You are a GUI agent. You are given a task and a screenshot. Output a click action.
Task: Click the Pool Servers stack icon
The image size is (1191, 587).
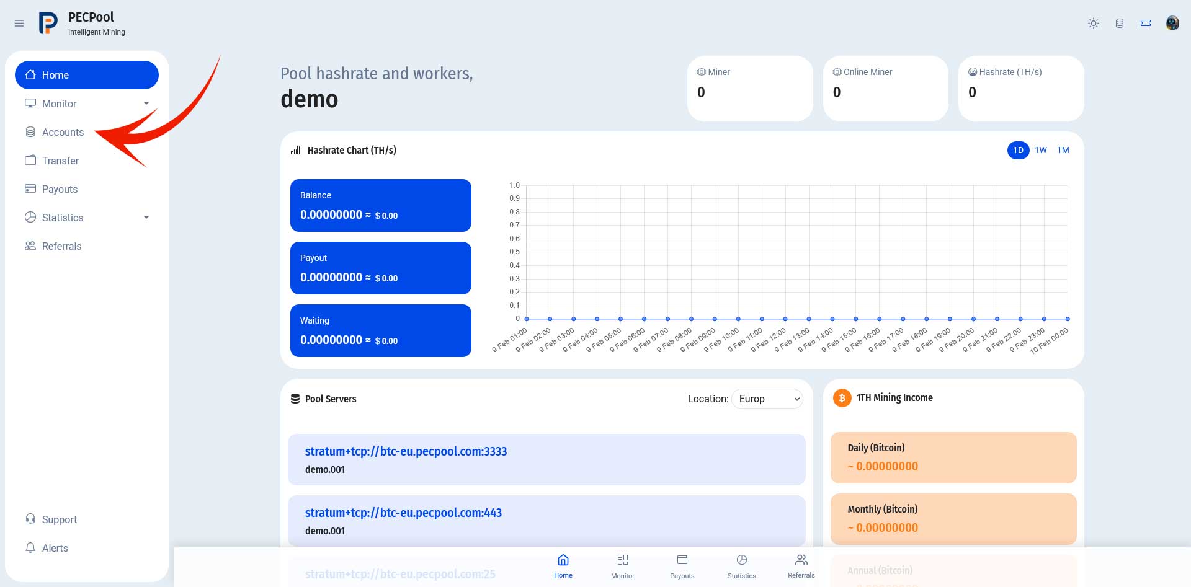295,399
